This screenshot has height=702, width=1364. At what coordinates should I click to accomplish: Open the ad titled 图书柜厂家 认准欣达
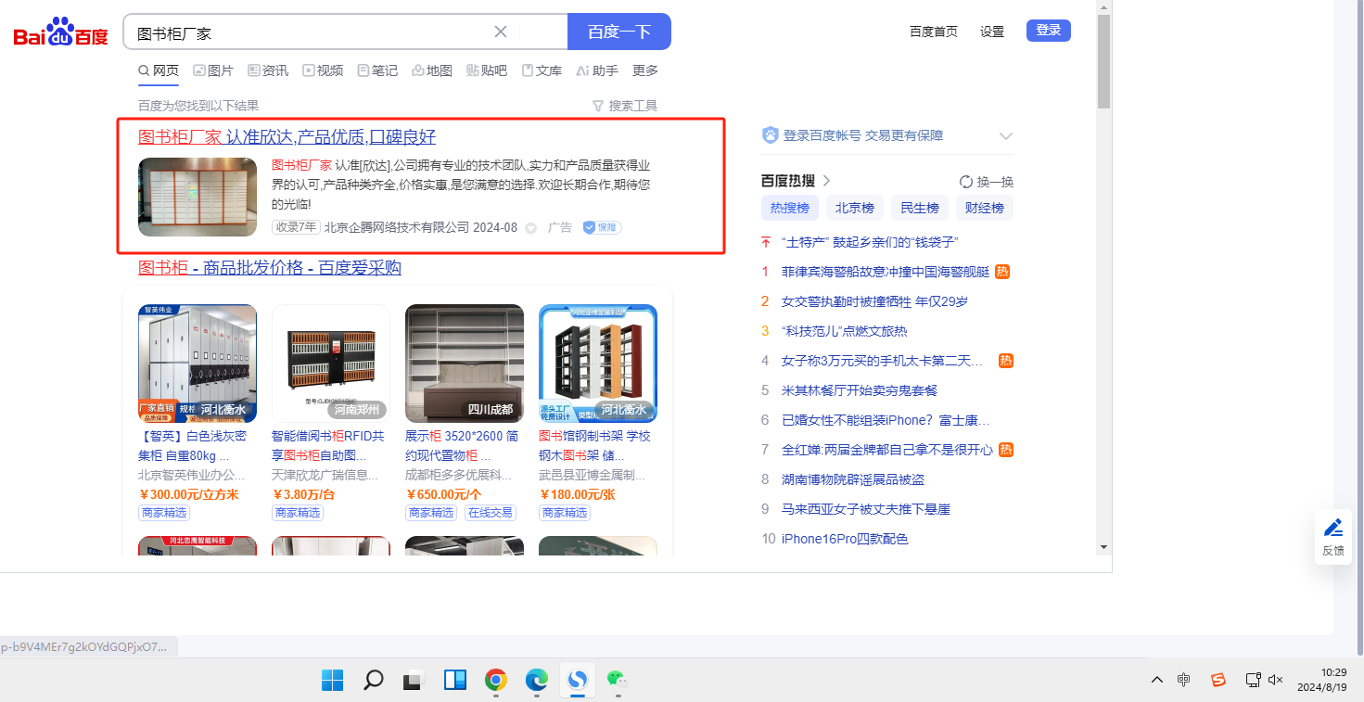tap(287, 137)
